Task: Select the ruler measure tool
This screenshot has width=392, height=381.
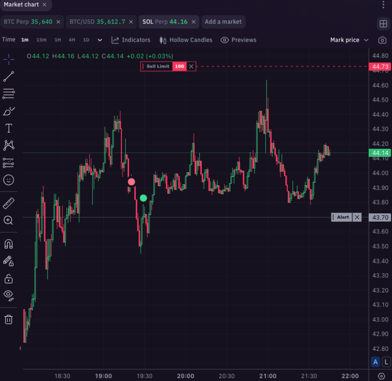Action: 9,203
